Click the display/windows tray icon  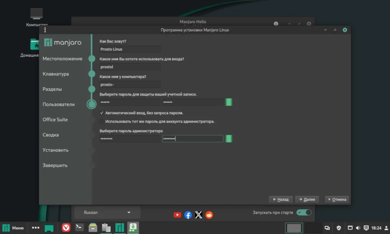[x=327, y=228]
